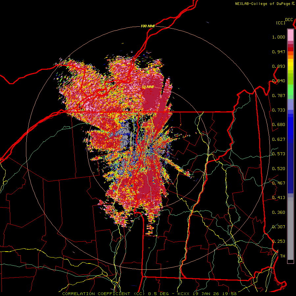Viewport: 296px width, 296px height.
Task: Click the 0.947 scale value
Action: click(x=279, y=52)
